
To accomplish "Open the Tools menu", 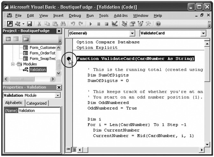I will tap(103, 16).
